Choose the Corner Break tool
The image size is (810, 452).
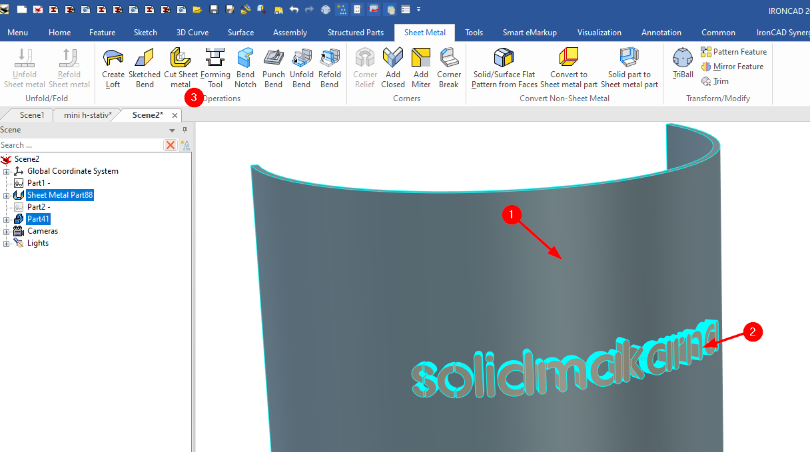pos(449,69)
